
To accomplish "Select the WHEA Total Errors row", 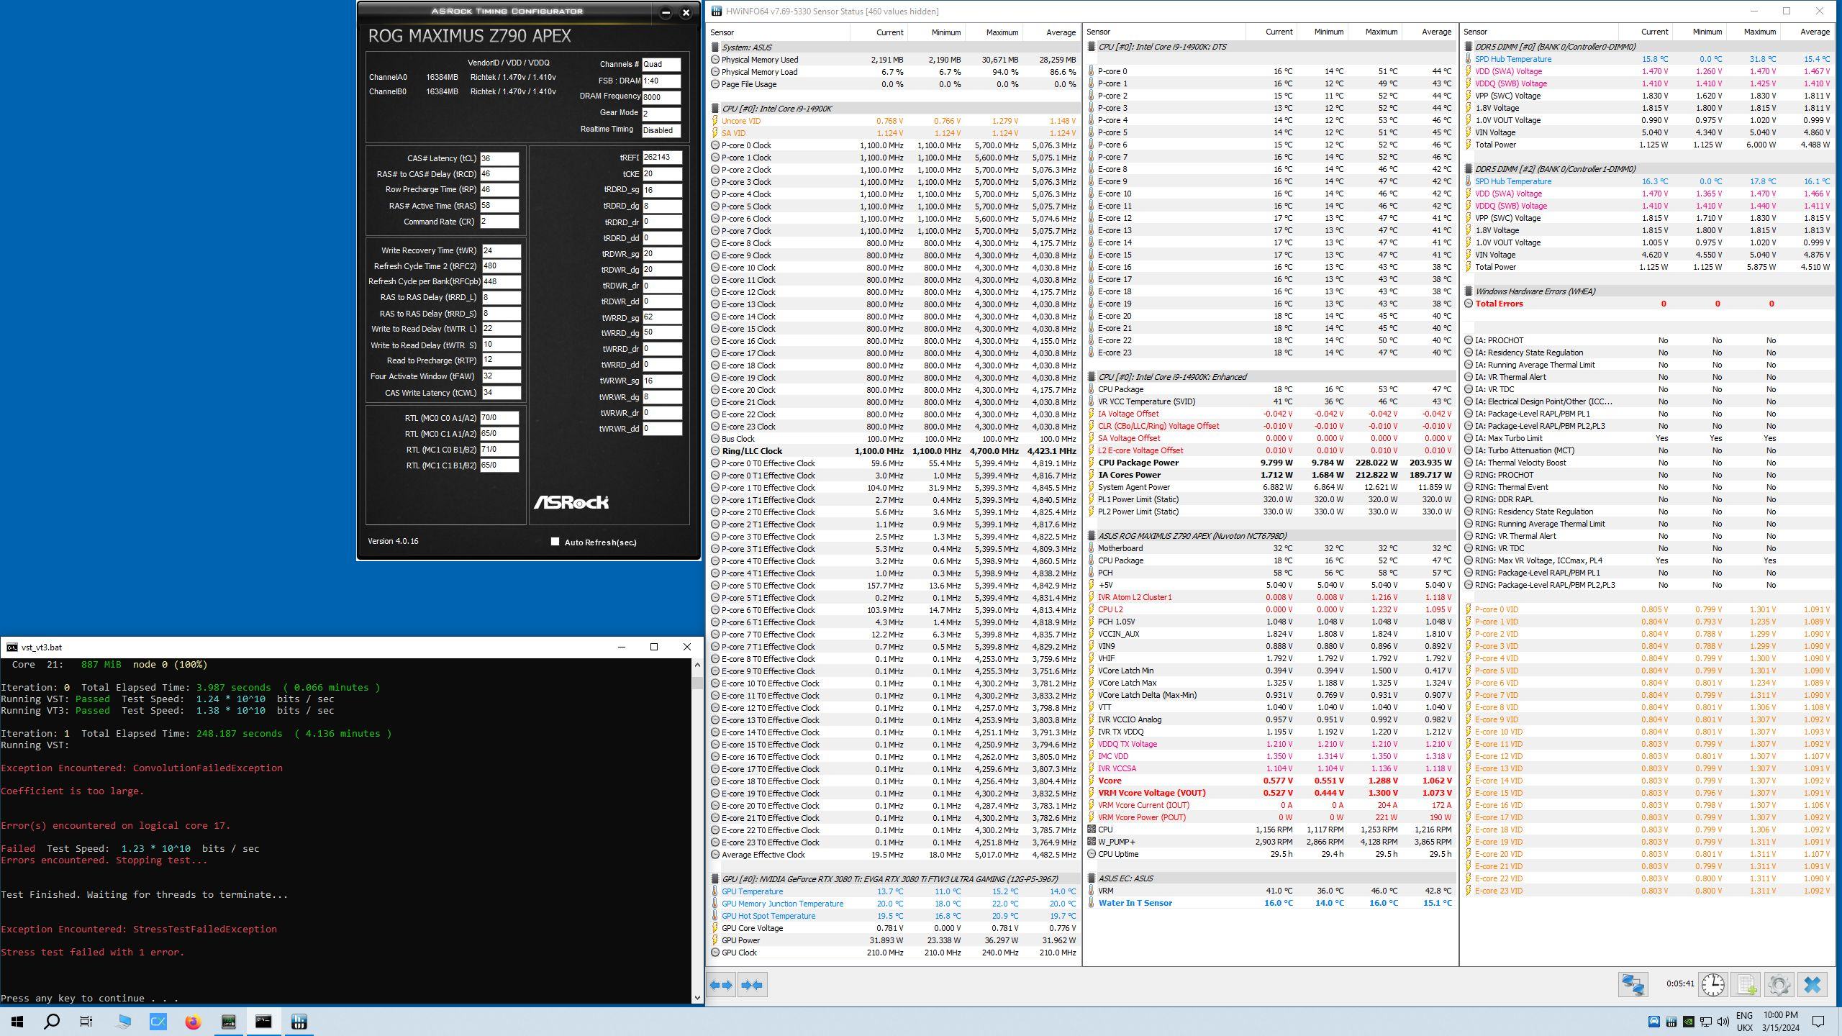I will (1499, 304).
